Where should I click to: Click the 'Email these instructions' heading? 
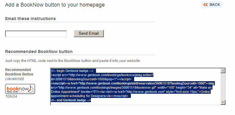pyautogui.click(x=30, y=19)
